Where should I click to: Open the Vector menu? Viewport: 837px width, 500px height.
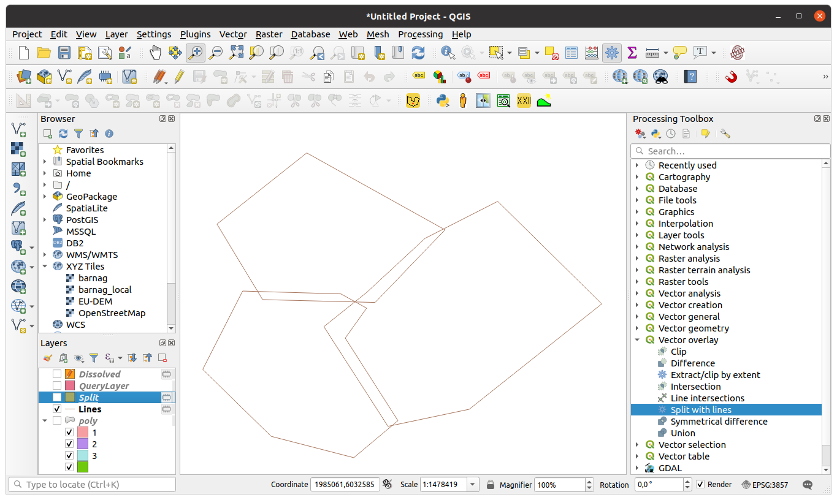(x=233, y=34)
